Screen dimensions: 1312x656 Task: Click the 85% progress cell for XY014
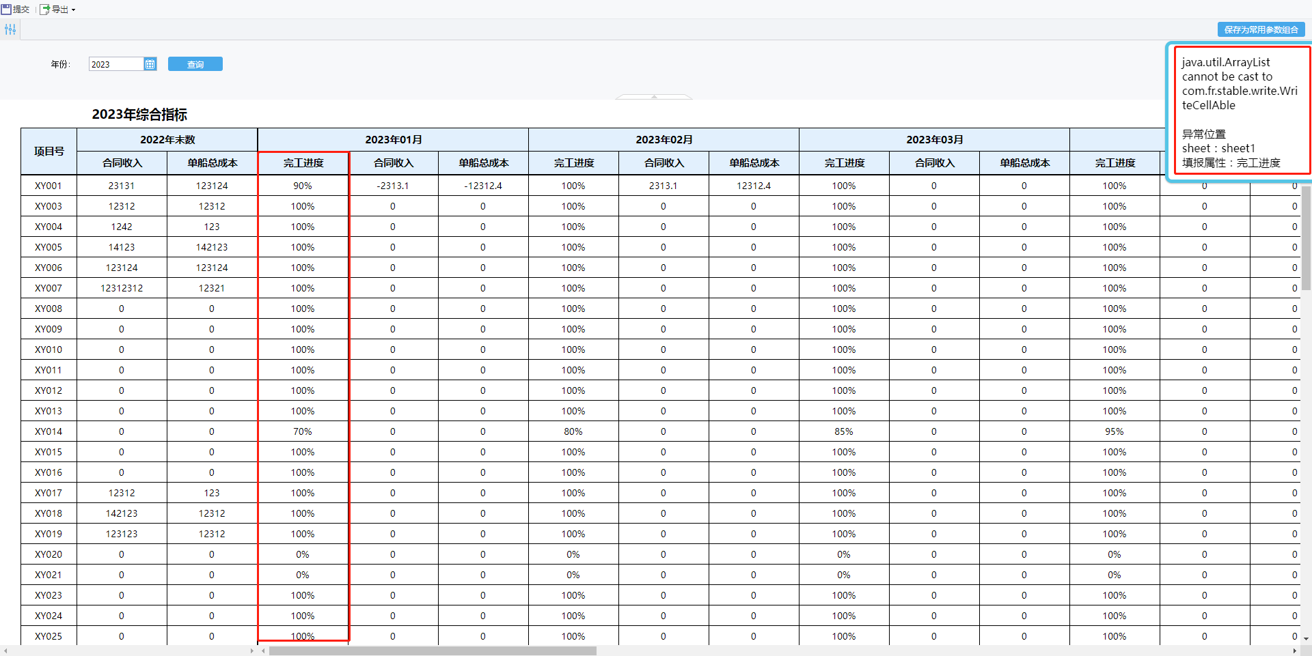click(844, 431)
